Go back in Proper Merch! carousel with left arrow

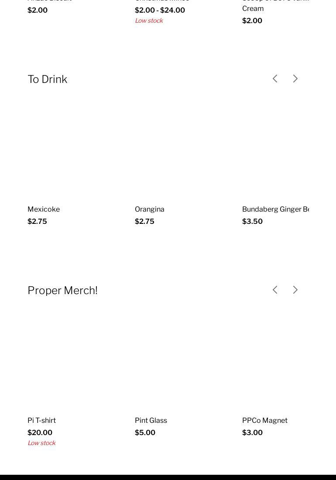tap(275, 290)
